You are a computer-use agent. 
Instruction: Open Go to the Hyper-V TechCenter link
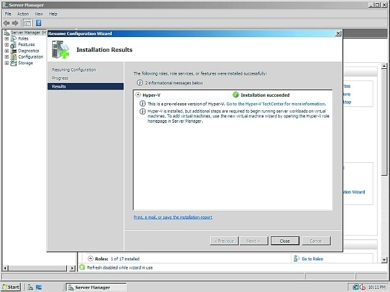(x=276, y=104)
